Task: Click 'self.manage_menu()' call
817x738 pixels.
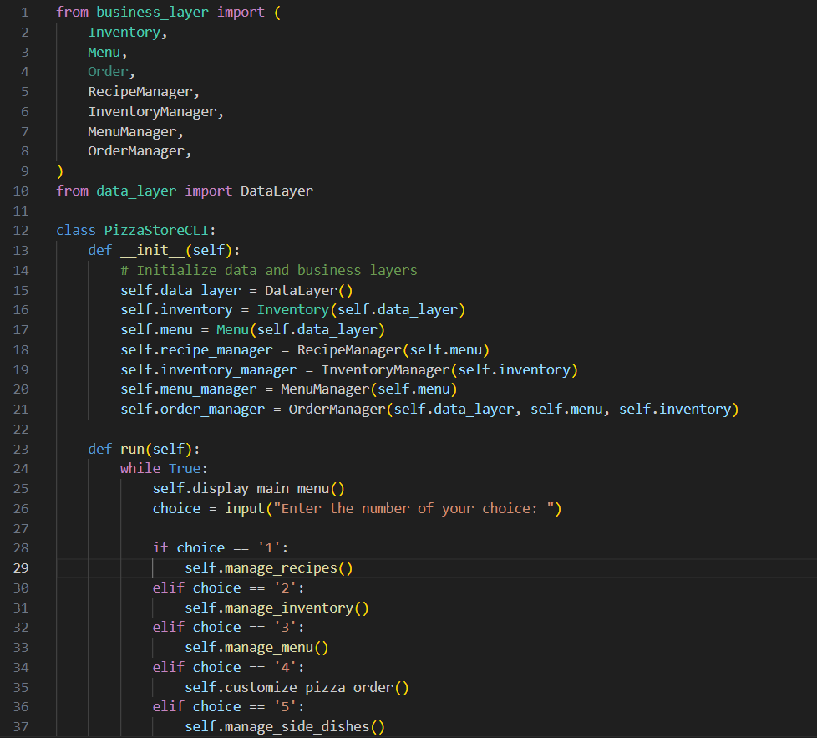Action: pos(256,647)
